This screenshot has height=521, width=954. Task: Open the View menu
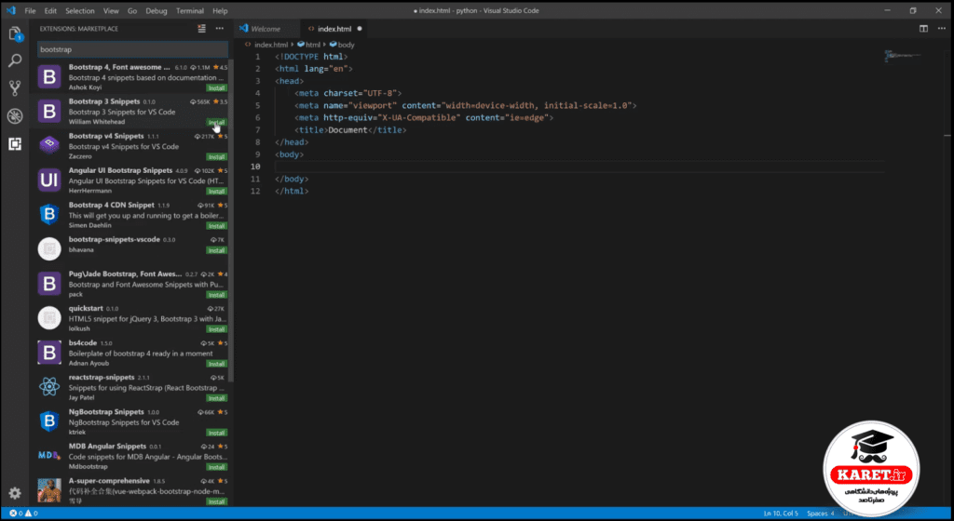click(111, 11)
